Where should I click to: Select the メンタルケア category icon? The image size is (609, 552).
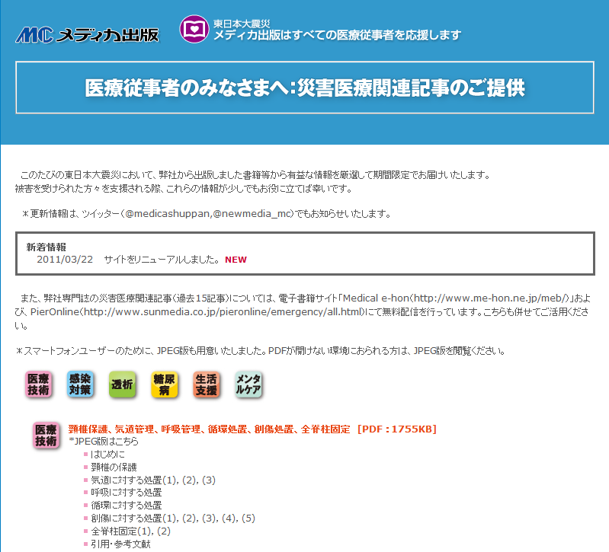[248, 384]
